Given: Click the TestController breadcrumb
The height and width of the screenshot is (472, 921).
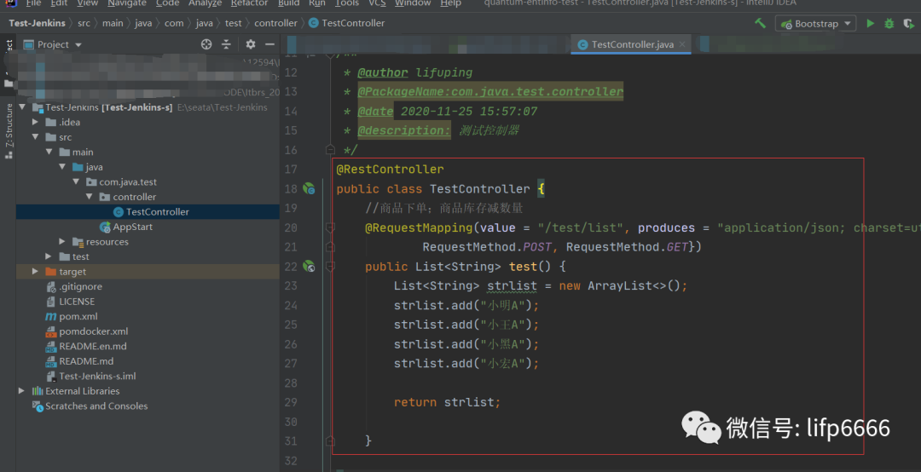Looking at the screenshot, I should [346, 24].
